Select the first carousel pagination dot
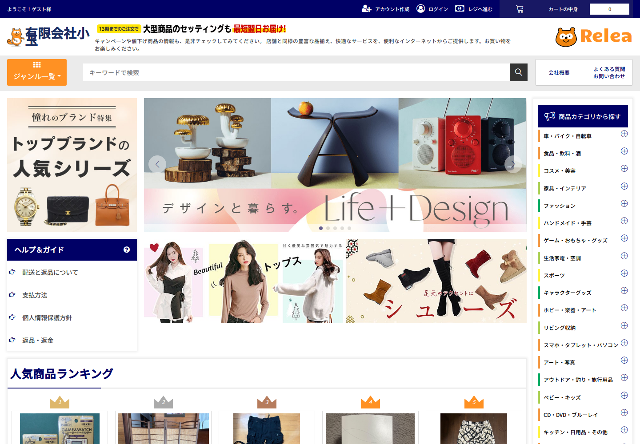The image size is (640, 444). pos(321,228)
